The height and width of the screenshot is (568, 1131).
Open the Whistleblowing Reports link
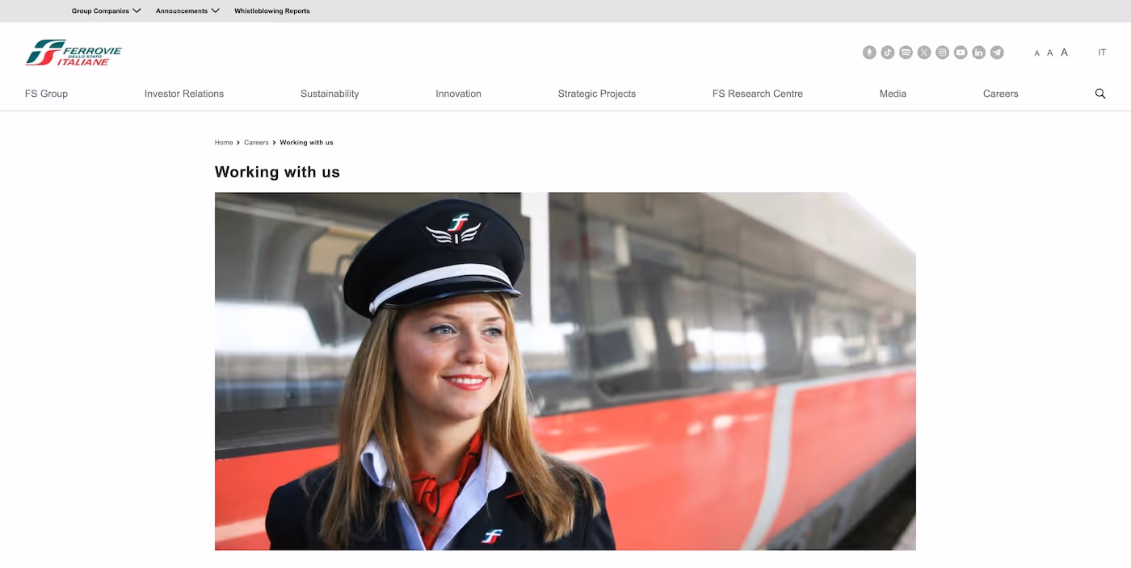point(271,10)
